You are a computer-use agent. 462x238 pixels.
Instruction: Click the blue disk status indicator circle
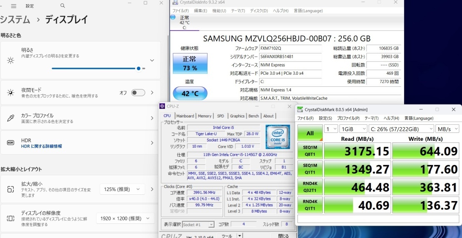click(173, 17)
